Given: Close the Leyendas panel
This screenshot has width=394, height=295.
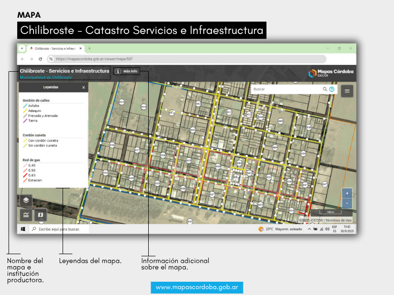Looking at the screenshot, I should click(84, 87).
